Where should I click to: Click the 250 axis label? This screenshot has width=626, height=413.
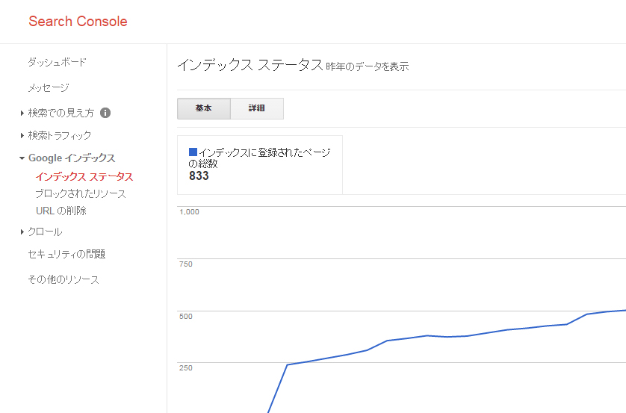(186, 368)
